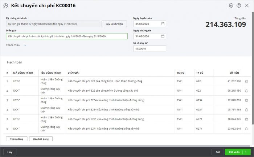Open calendar picker for Ngày hạch toán
The width and height of the screenshot is (254, 157).
163,24
